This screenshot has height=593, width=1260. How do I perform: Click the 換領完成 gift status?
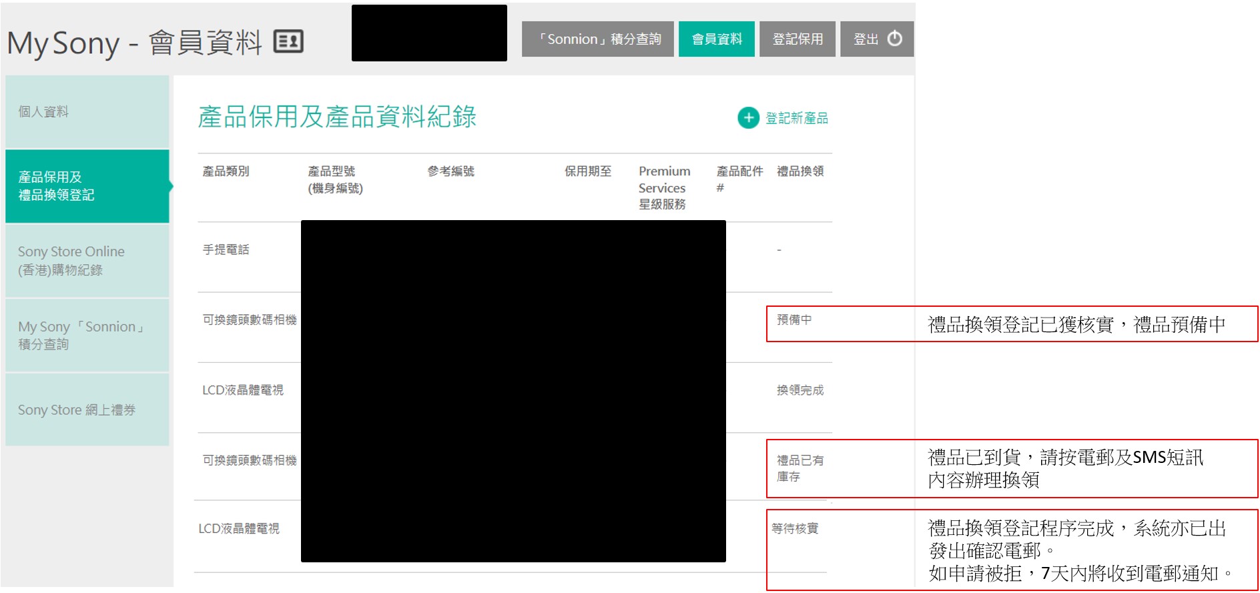(x=800, y=390)
